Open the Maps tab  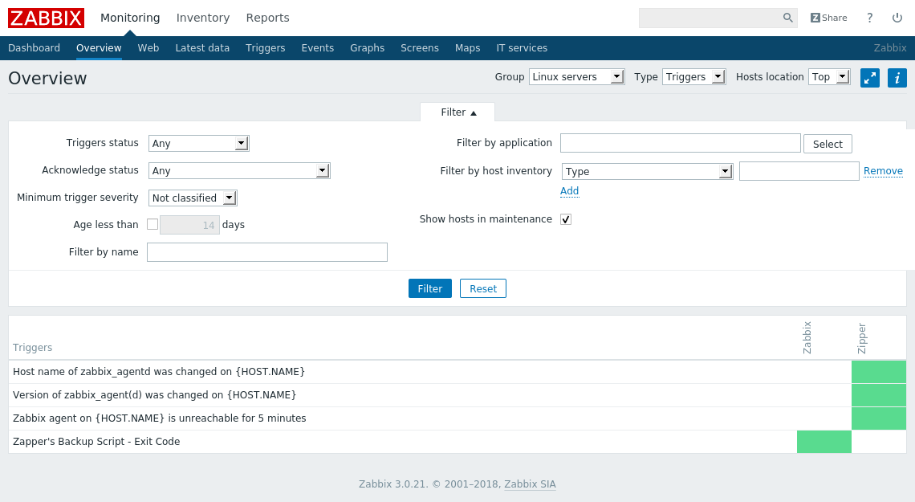pos(467,48)
